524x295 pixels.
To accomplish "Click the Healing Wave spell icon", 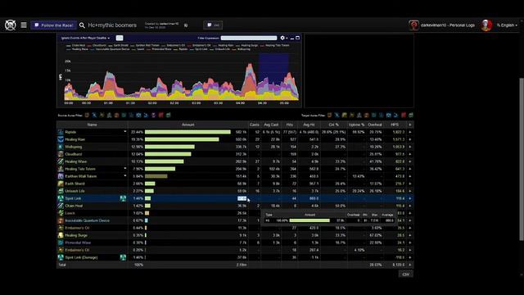I will coord(61,161).
